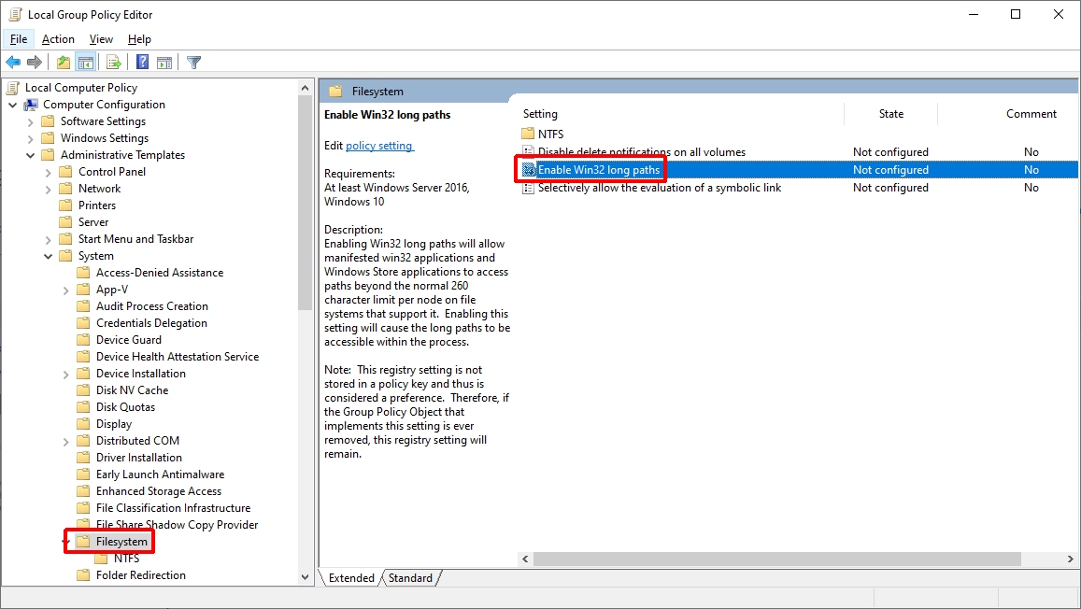Select the NTFS folder in settings list
1081x609 pixels.
point(550,134)
